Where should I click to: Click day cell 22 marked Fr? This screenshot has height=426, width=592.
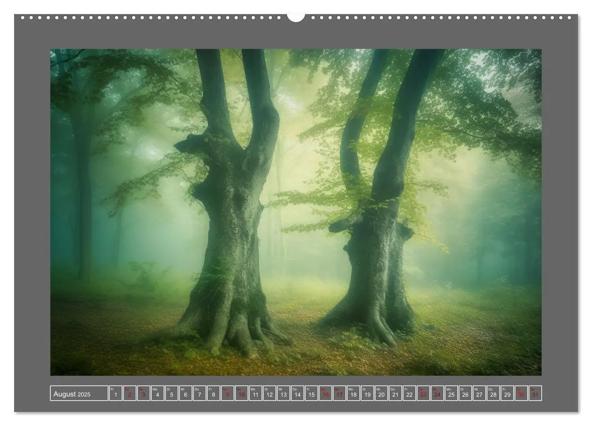pos(409,394)
